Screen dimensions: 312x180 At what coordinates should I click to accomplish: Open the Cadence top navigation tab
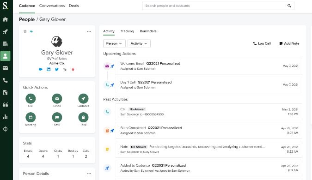(x=27, y=6)
